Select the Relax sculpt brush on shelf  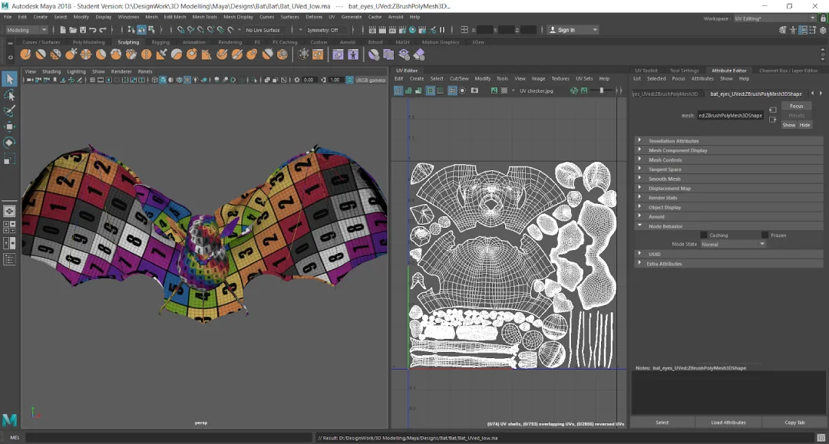click(x=55, y=54)
